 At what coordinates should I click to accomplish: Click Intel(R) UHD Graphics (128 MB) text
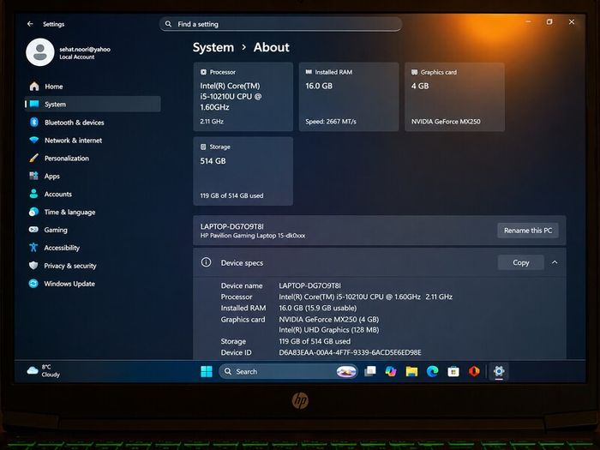coord(328,330)
